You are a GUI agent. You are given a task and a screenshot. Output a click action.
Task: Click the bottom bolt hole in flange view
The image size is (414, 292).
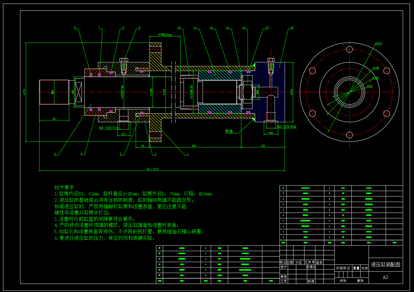point(350,135)
